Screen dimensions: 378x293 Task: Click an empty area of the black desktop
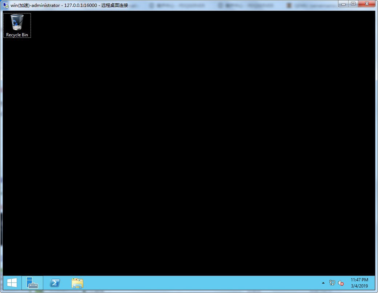point(189,145)
